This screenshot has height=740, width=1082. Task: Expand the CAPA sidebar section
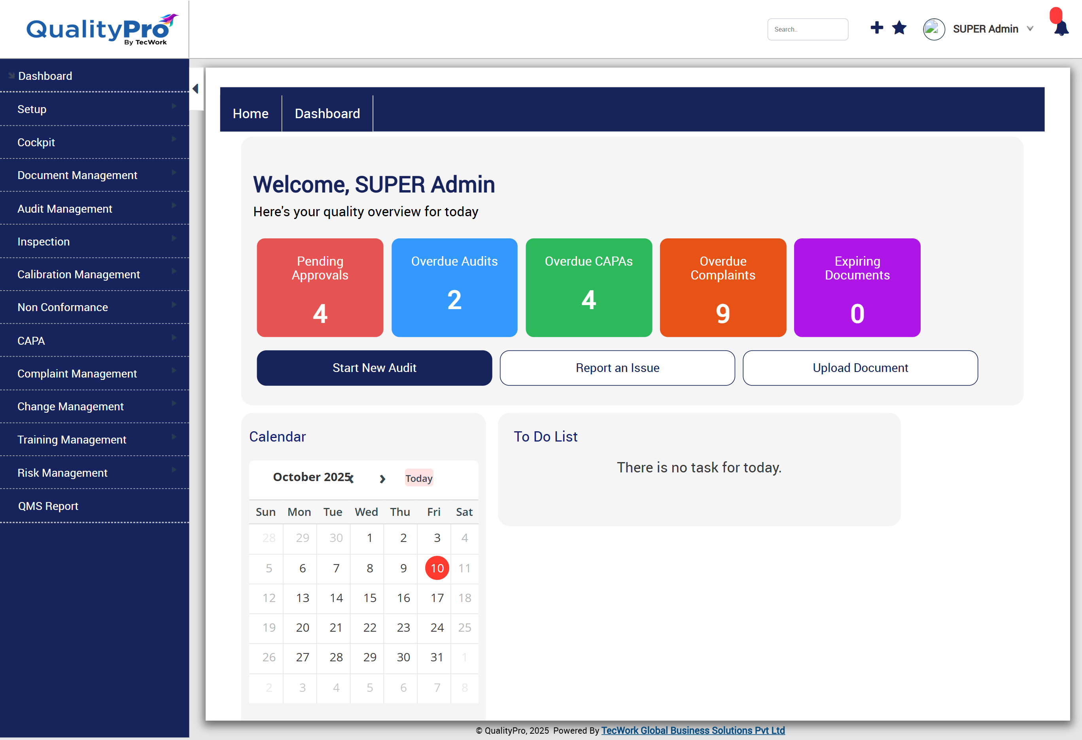coord(31,341)
